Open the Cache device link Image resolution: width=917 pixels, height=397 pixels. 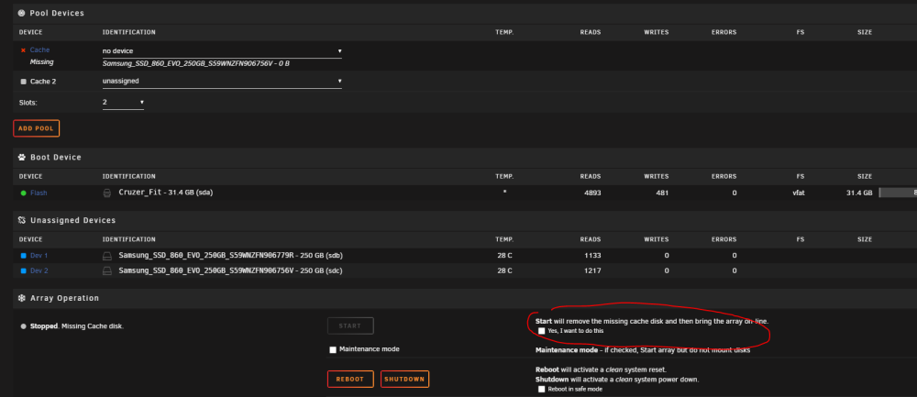point(39,50)
